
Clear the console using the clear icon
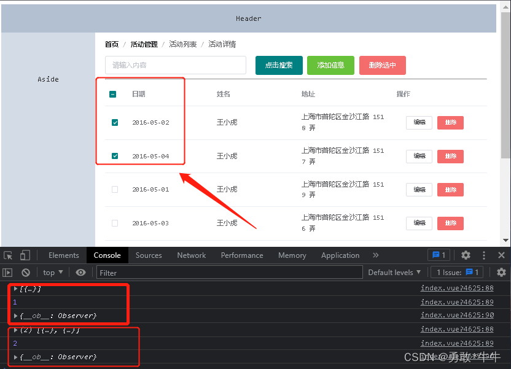pyautogui.click(x=25, y=272)
